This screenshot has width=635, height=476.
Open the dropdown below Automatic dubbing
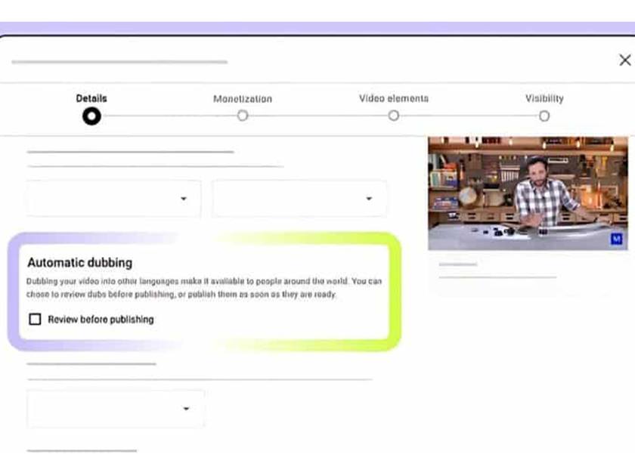pos(116,409)
